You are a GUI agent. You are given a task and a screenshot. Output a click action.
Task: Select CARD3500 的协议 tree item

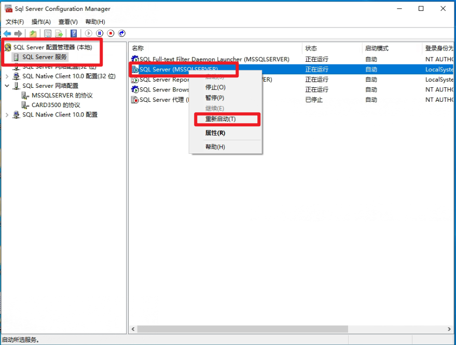click(x=56, y=105)
